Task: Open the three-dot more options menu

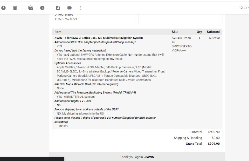Action: pyautogui.click(x=80, y=8)
